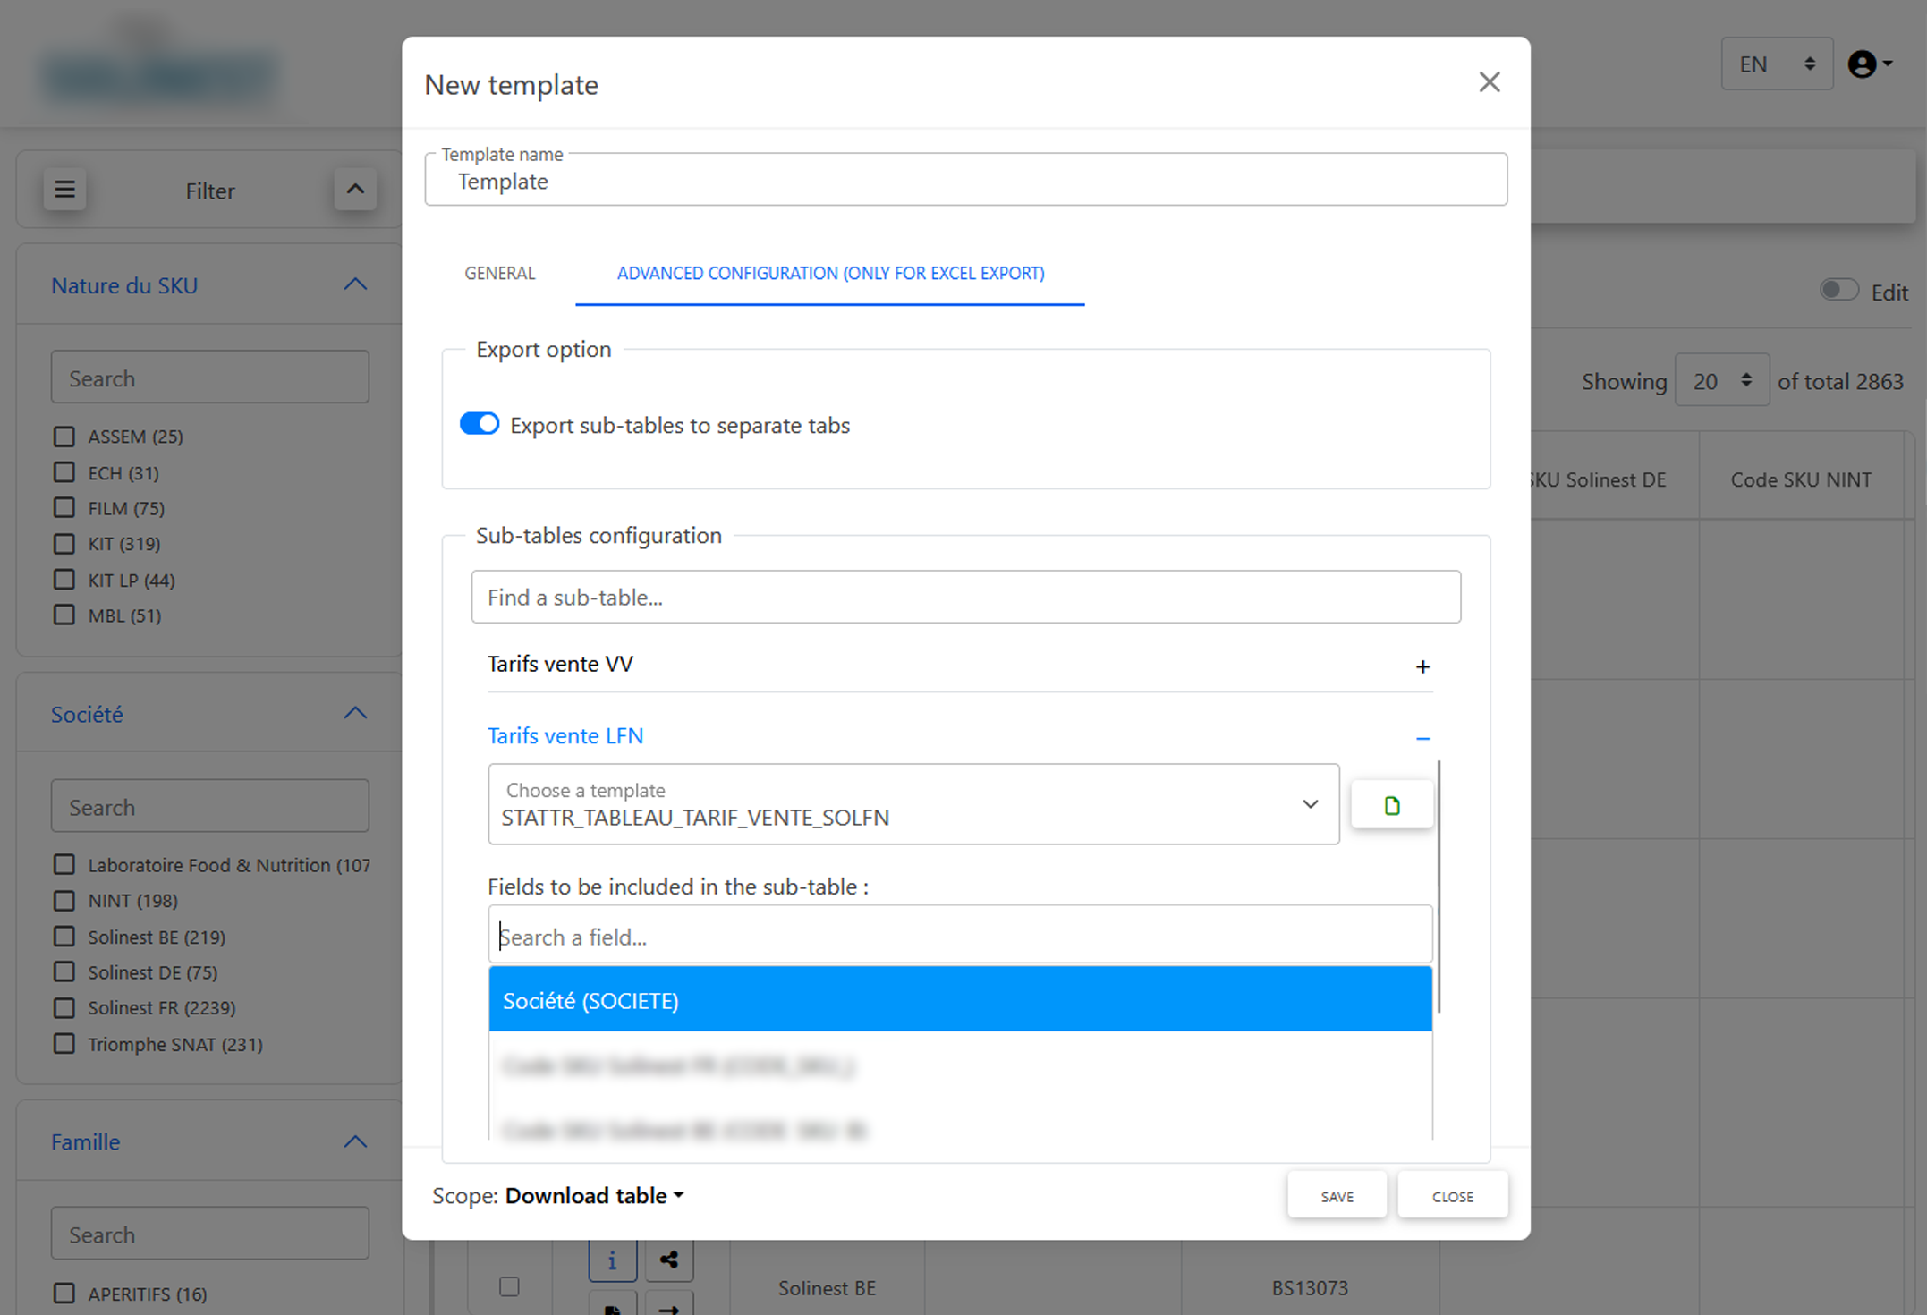
Task: Toggle the Edit switch
Action: click(1838, 291)
